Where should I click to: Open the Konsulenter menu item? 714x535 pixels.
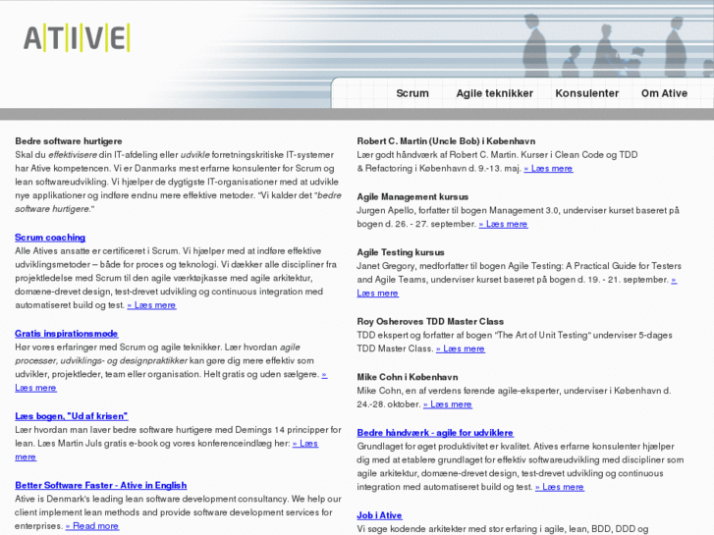(x=586, y=93)
